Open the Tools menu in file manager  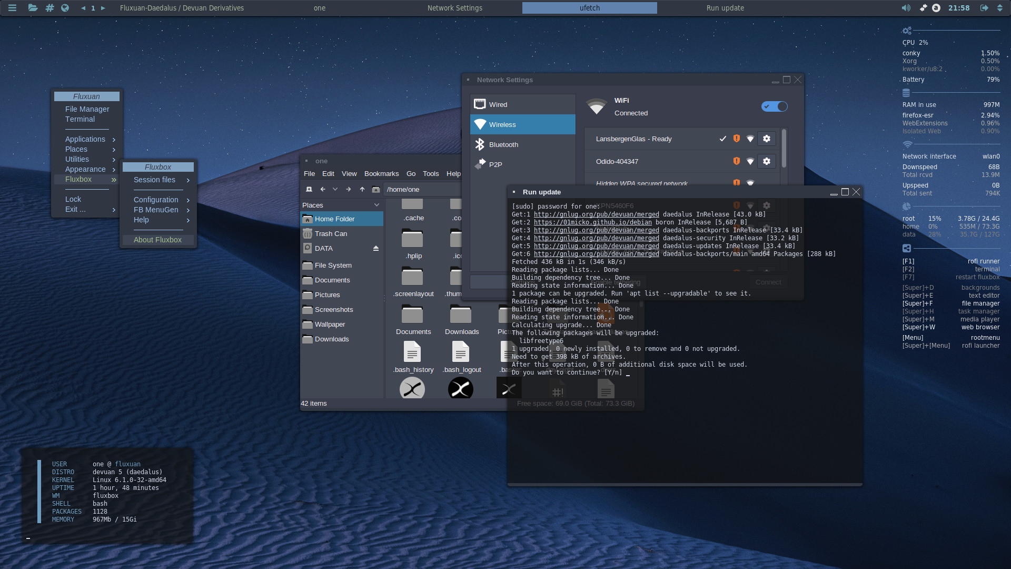point(430,173)
